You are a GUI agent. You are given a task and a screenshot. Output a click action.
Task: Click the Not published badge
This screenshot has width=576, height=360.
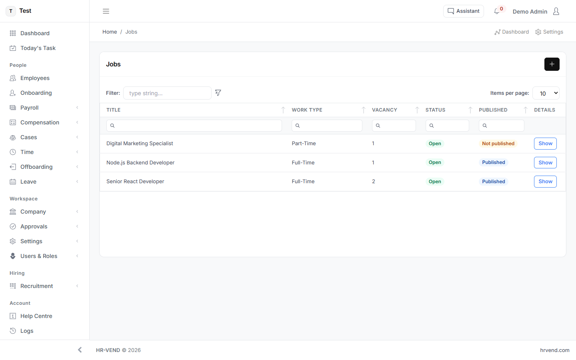[498, 144]
